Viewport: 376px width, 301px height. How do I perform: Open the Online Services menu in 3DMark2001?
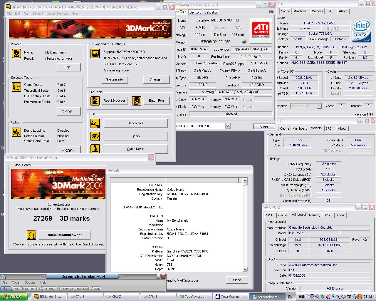[x=58, y=14]
